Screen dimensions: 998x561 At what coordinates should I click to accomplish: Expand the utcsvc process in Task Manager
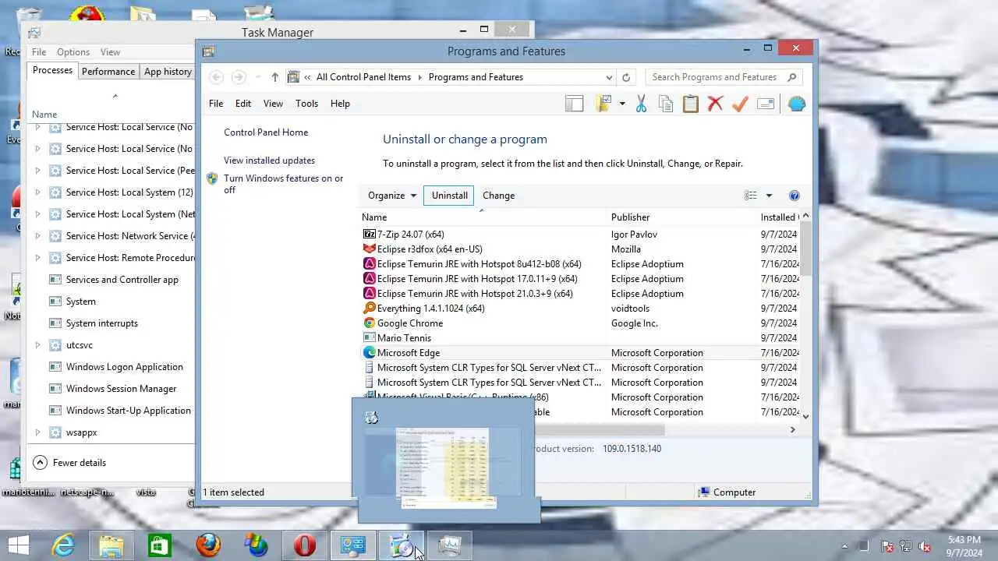click(37, 344)
